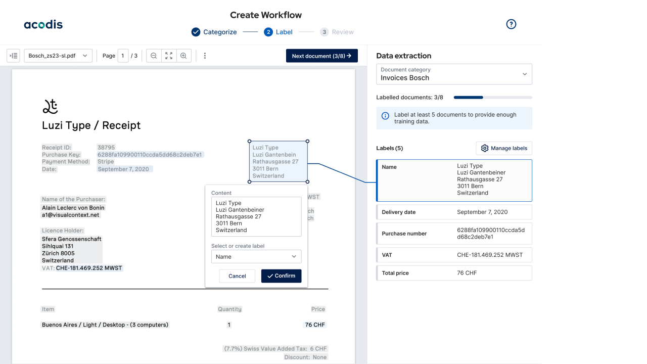This screenshot has width=647, height=364.
Task: Select the Label step
Action: [278, 32]
